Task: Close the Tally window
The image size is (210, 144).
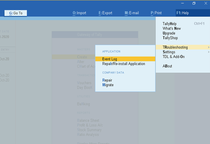Action: pyautogui.click(x=206, y=3)
